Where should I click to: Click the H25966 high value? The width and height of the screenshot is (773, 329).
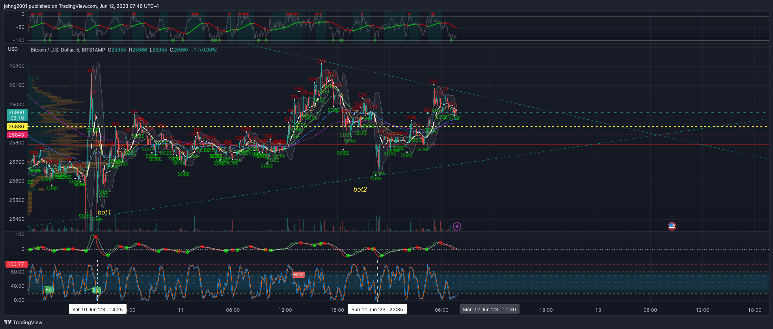pyautogui.click(x=138, y=50)
